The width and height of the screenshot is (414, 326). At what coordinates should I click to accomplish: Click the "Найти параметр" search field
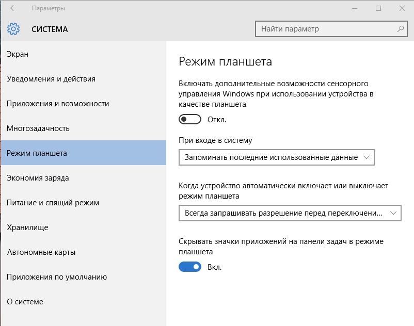pos(325,29)
